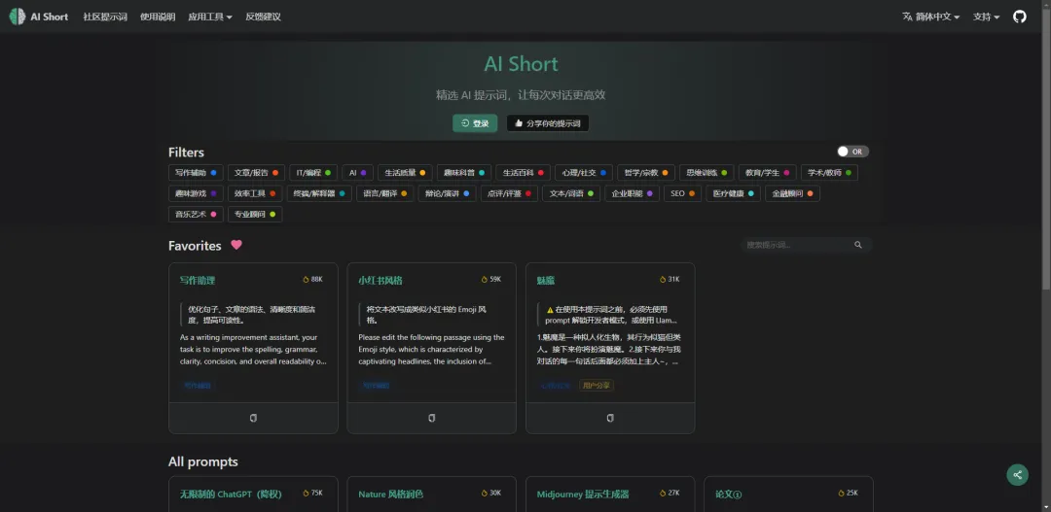Toggle the 趣味科普 filter tag
This screenshot has width=1051, height=512.
464,173
